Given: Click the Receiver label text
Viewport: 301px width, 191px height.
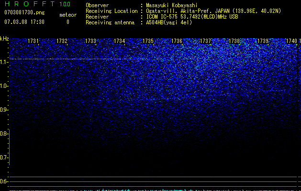Looking at the screenshot, I should click(97, 17).
